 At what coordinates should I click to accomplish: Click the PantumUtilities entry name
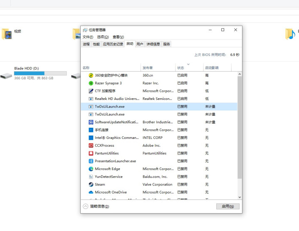pos(107,153)
